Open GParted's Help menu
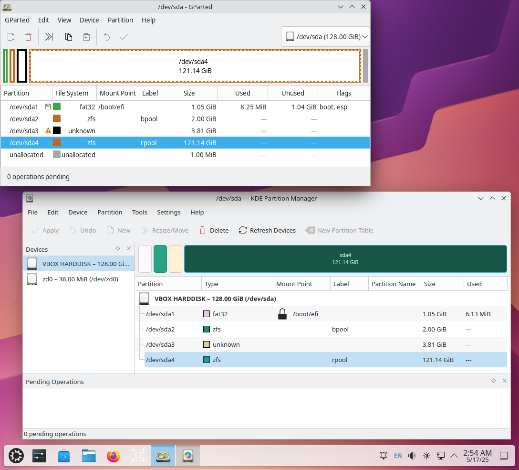Screen dimensions: 519x470 pyautogui.click(x=148, y=20)
